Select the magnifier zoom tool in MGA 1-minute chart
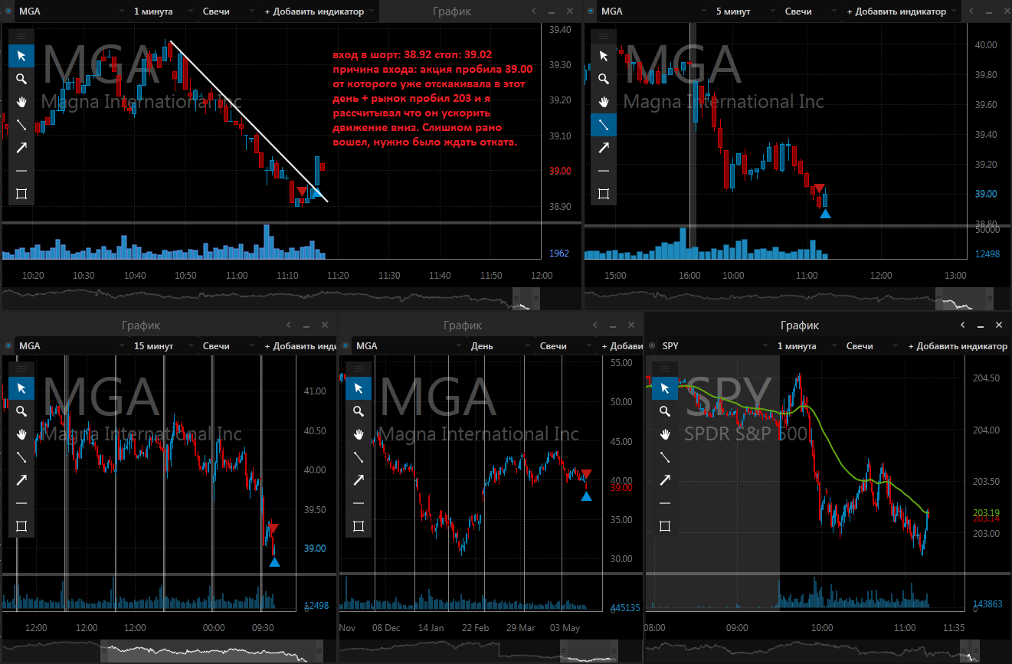This screenshot has width=1012, height=664. [x=21, y=78]
